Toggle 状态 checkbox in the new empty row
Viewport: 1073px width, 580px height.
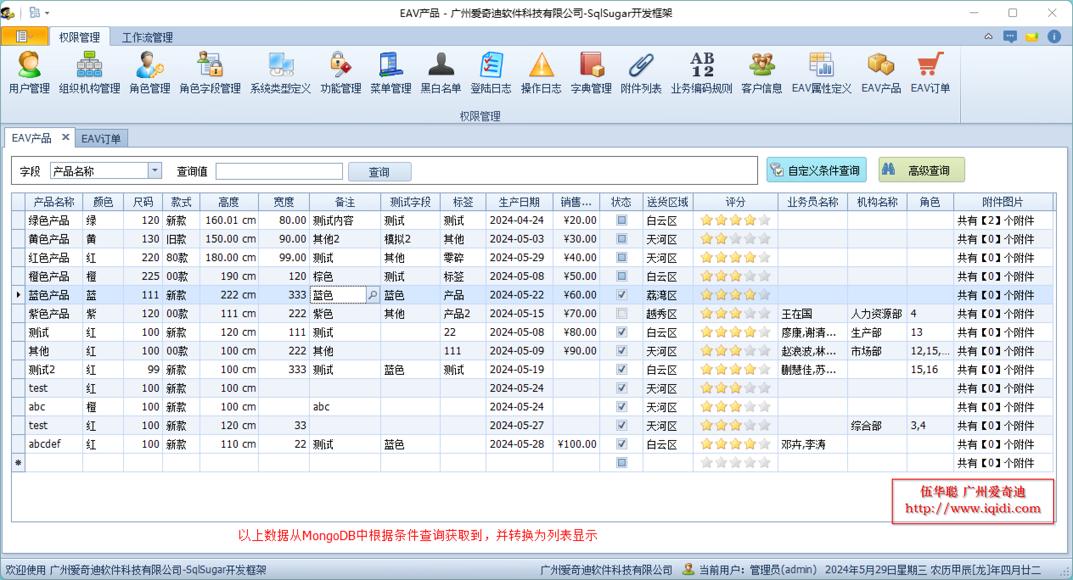pyautogui.click(x=622, y=463)
